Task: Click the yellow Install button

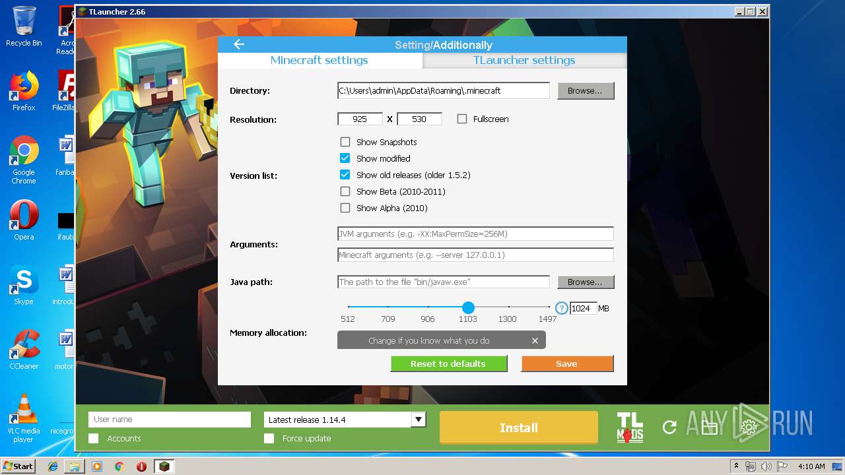Action: (519, 427)
